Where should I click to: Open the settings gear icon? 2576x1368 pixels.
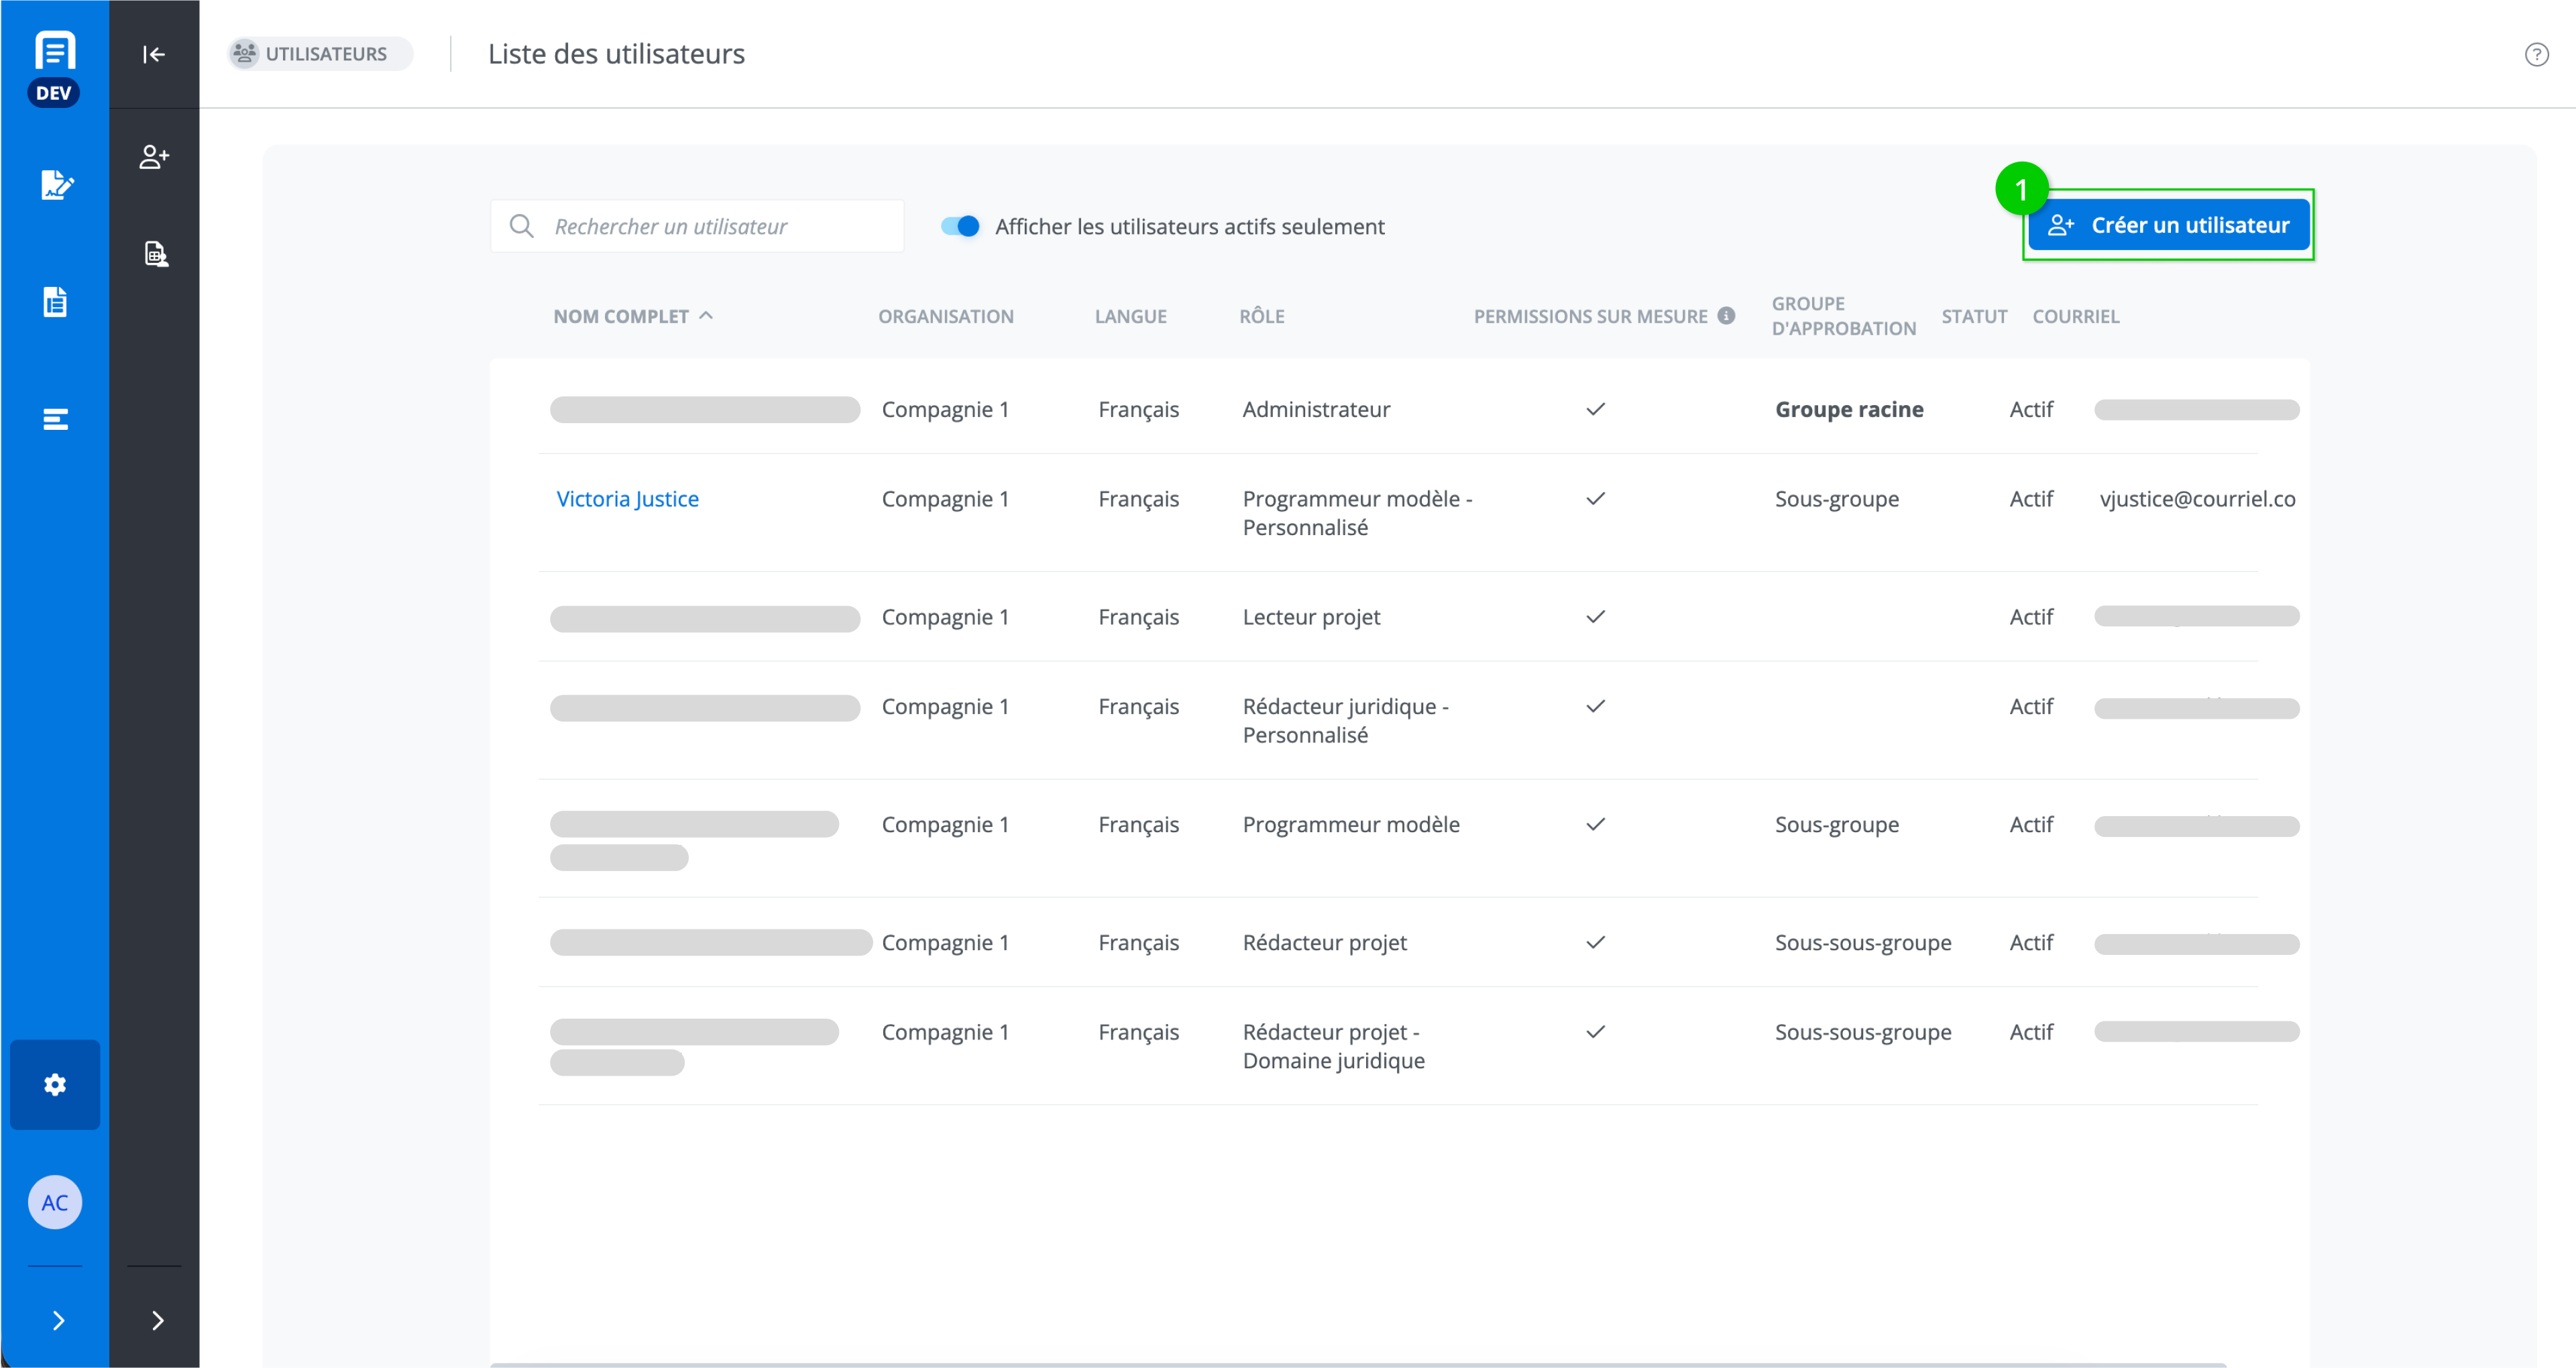[x=55, y=1085]
